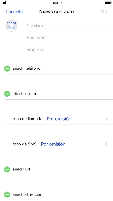Confirm with the OK button

coord(104,11)
